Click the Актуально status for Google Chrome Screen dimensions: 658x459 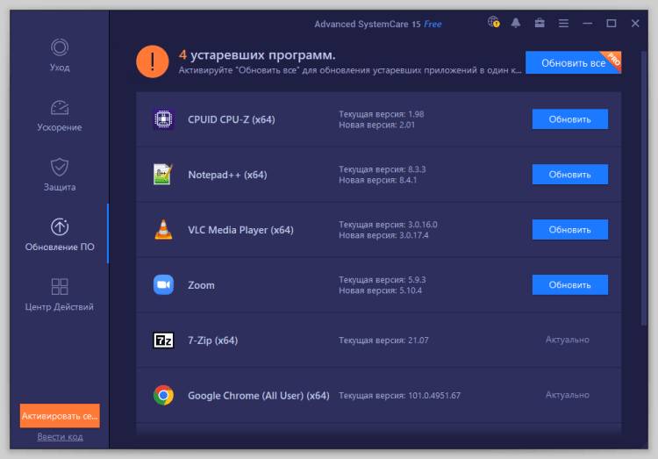click(568, 395)
